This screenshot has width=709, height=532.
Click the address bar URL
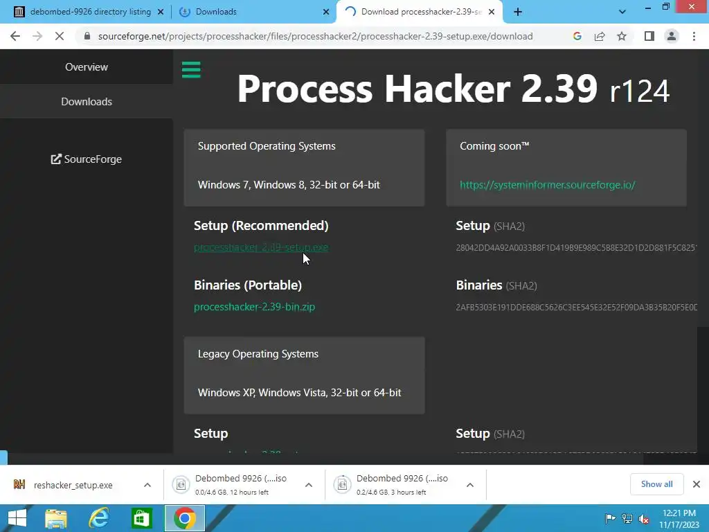point(315,36)
